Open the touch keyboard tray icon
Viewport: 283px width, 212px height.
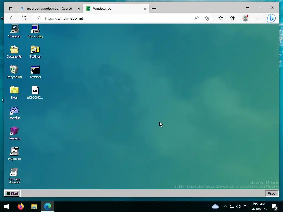pos(246,206)
